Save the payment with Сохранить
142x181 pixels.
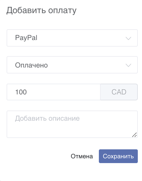[118, 156]
